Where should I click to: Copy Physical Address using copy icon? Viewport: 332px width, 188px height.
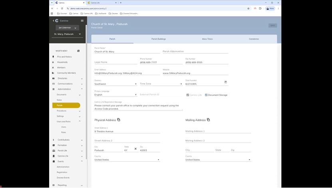119,120
